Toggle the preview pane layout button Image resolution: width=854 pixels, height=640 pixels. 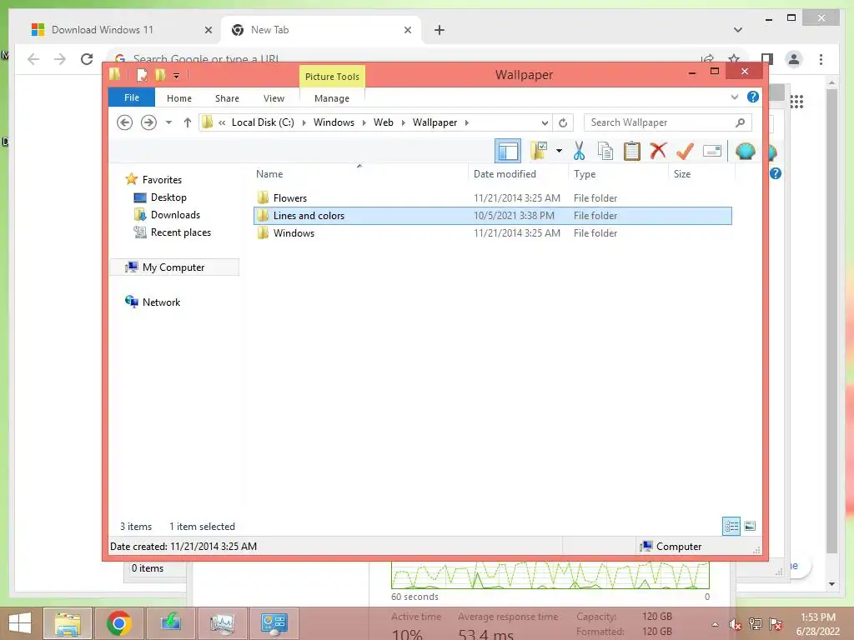tap(508, 151)
